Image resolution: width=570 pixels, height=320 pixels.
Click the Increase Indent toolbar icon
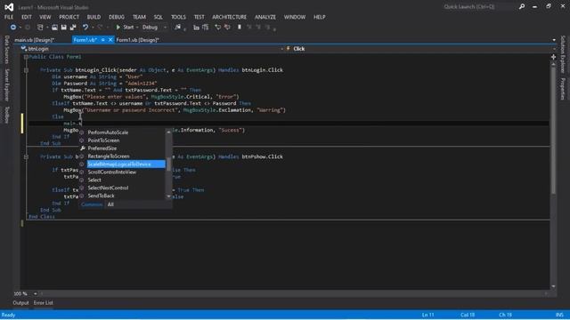coord(206,28)
